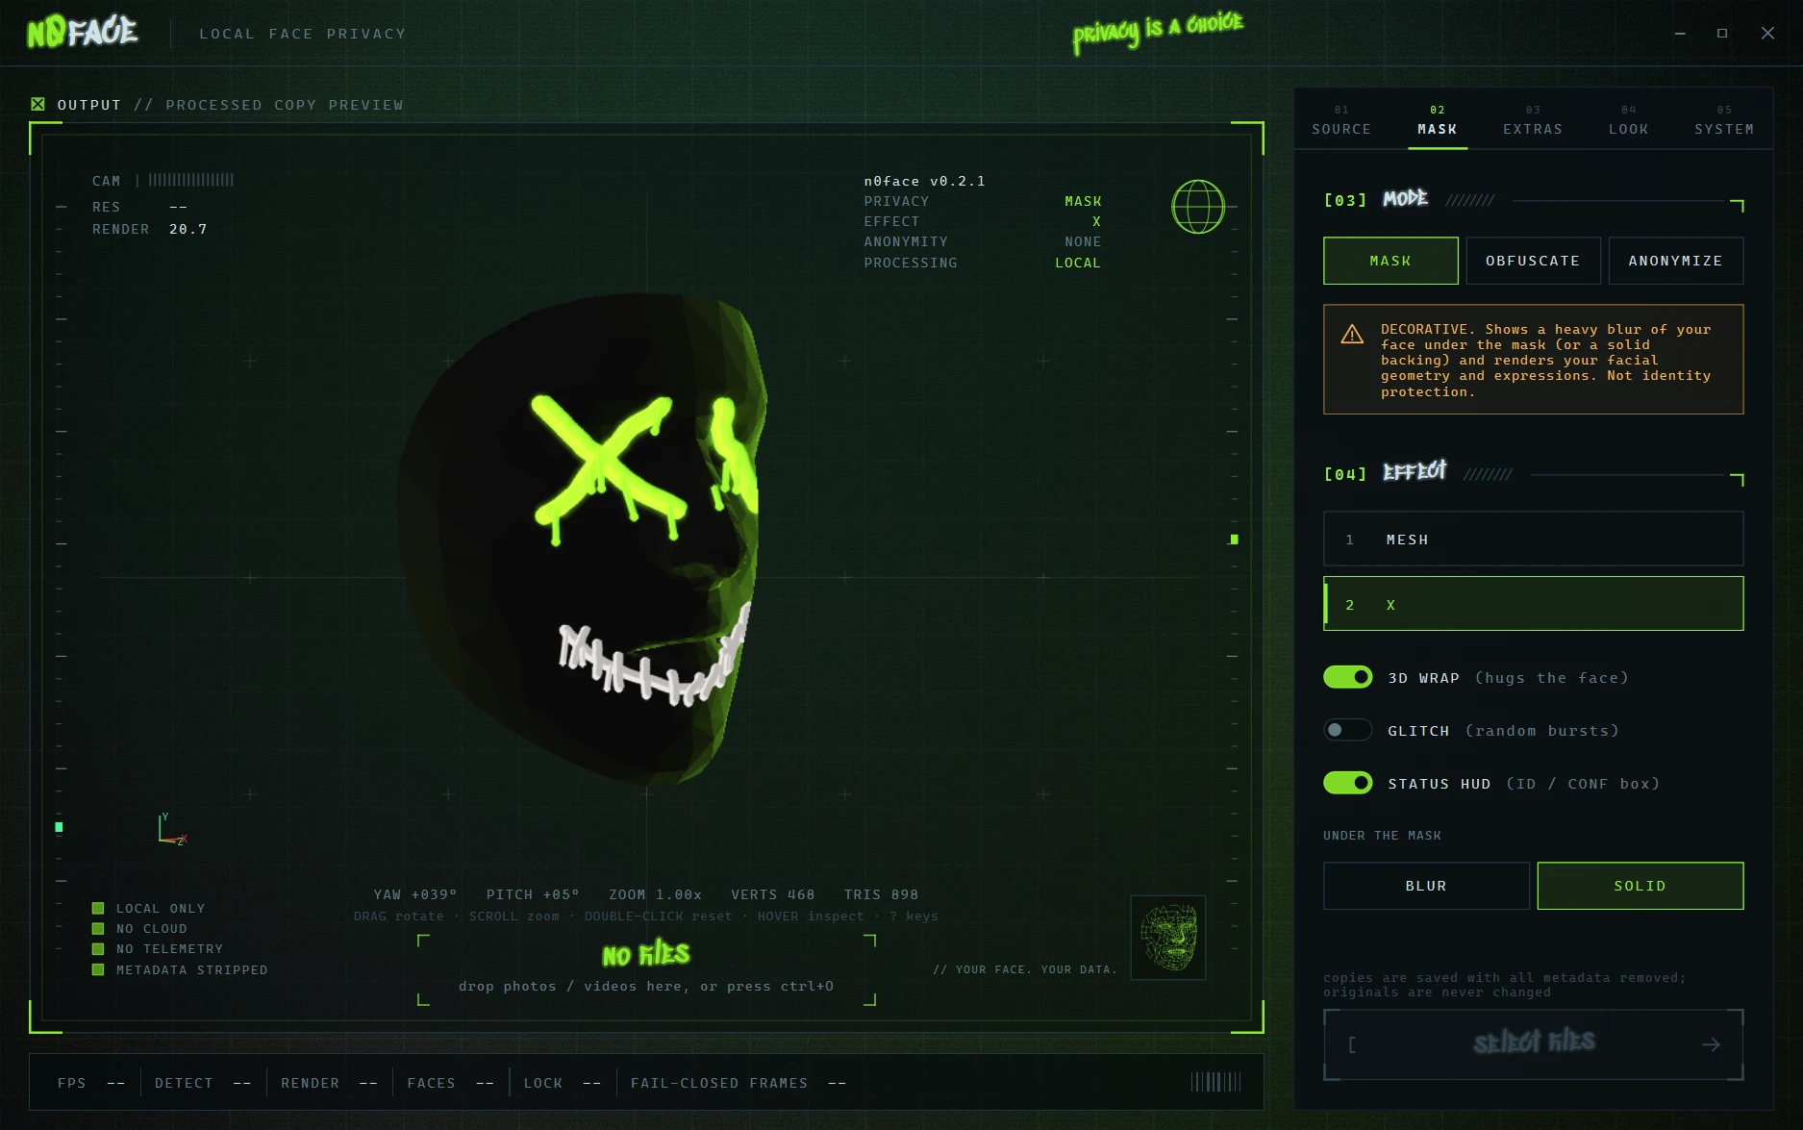This screenshot has height=1130, width=1803.
Task: Click the No Telemetry indicator square
Action: (x=98, y=948)
